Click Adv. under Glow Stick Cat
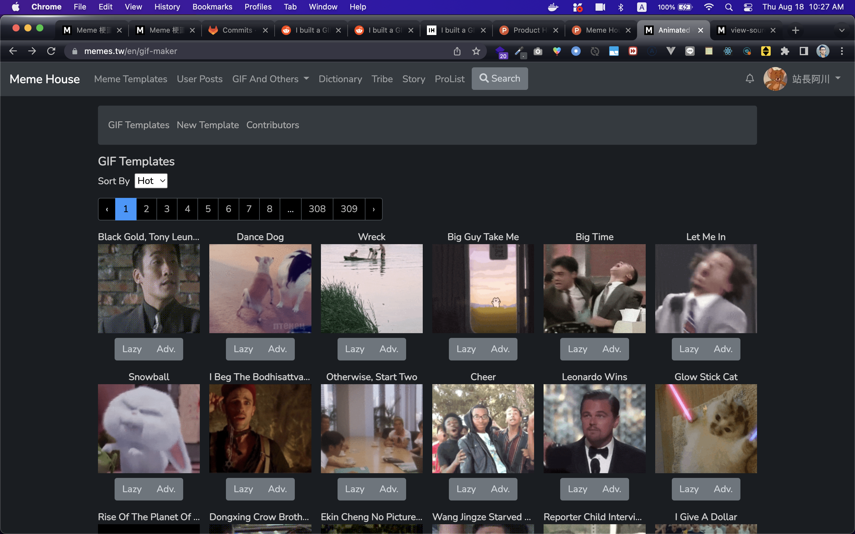Image resolution: width=855 pixels, height=534 pixels. pyautogui.click(x=723, y=489)
